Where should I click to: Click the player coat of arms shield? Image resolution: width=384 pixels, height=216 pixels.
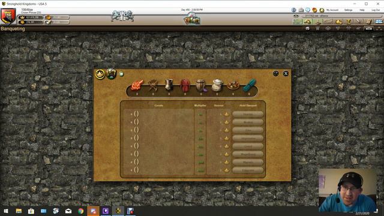pos(8,16)
